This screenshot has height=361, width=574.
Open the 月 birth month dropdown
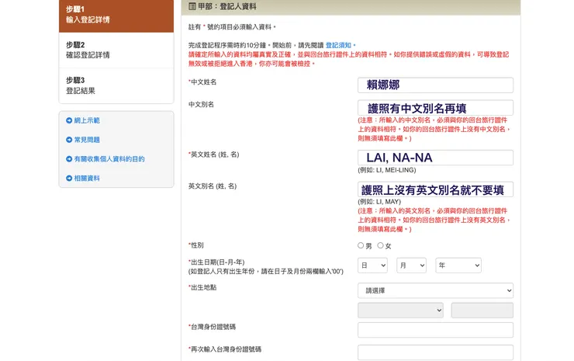411,266
